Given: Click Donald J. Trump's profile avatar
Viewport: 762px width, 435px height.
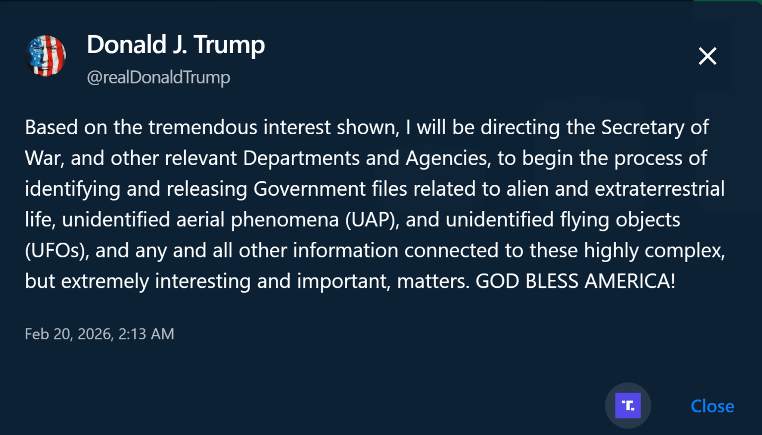Looking at the screenshot, I should click(x=46, y=56).
